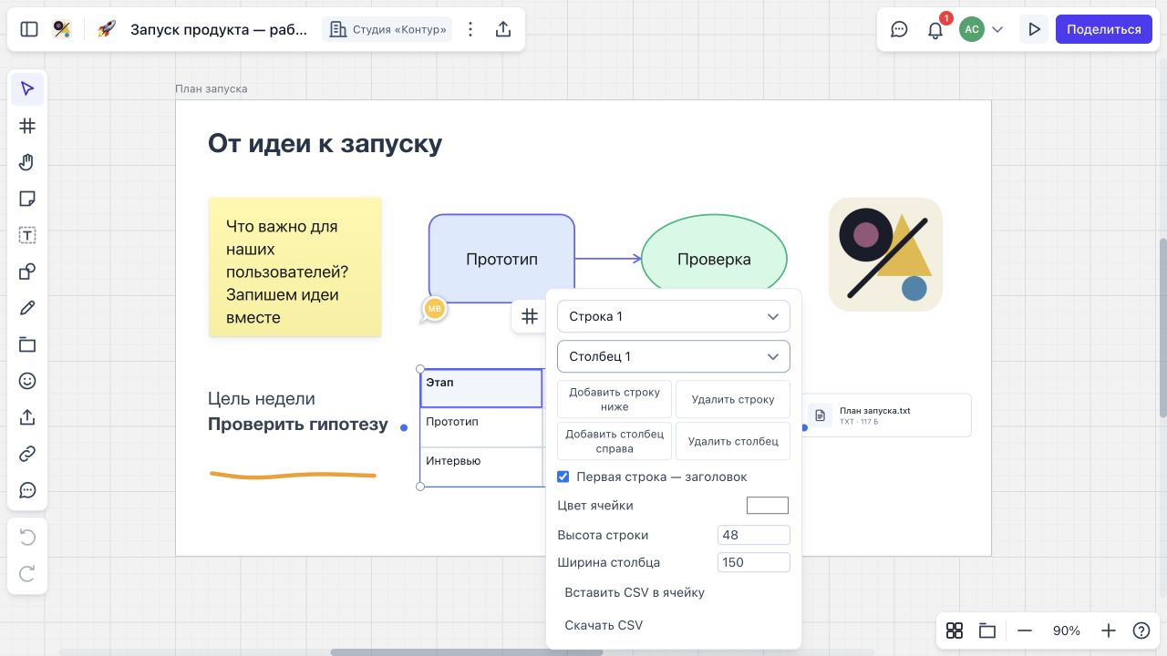This screenshot has height=656, width=1167.
Task: Open Студия «Контур» workspace selector
Action: tap(388, 29)
